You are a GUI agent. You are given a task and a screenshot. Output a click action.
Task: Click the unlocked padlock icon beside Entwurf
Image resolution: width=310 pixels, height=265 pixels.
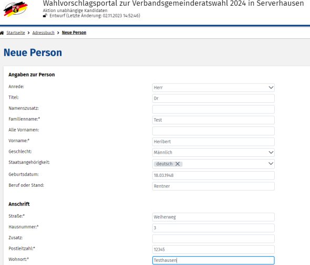[x=45, y=16]
